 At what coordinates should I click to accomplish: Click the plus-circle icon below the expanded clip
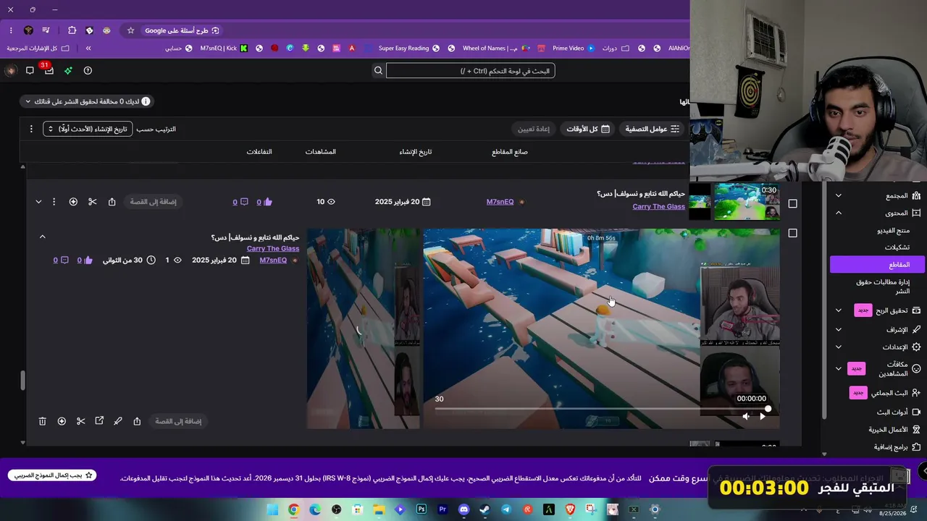point(62,421)
